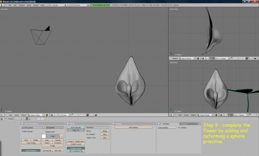259x156 pixels.
Task: Open Object menu in front viewport header
Action: pos(175,58)
